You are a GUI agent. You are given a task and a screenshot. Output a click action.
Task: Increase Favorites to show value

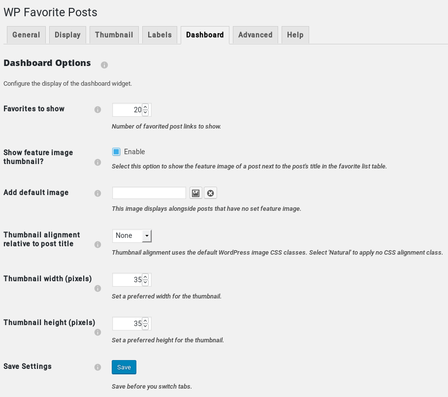point(145,107)
